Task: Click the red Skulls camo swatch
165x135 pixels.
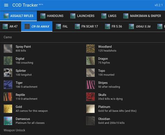Action: coord(91,97)
